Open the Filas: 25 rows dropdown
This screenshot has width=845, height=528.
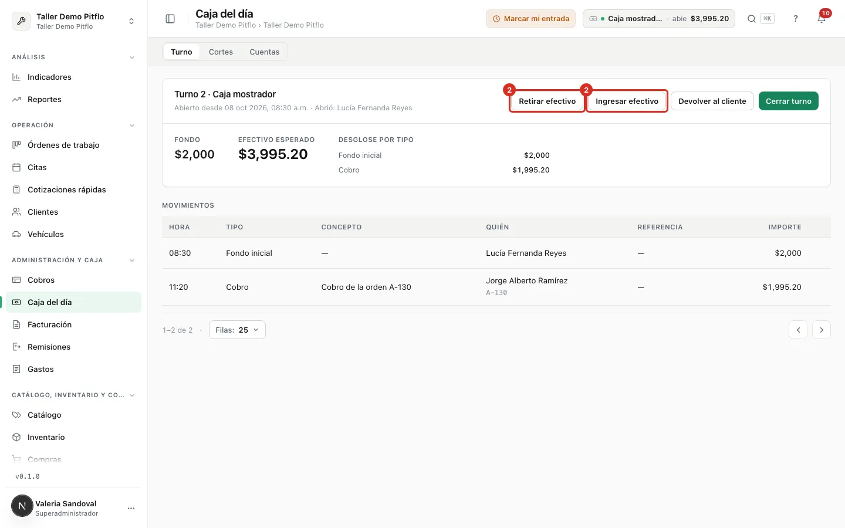[237, 330]
